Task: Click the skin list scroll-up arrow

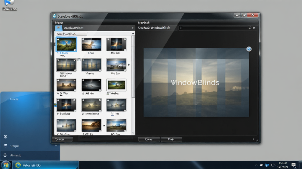Action: click(x=133, y=33)
